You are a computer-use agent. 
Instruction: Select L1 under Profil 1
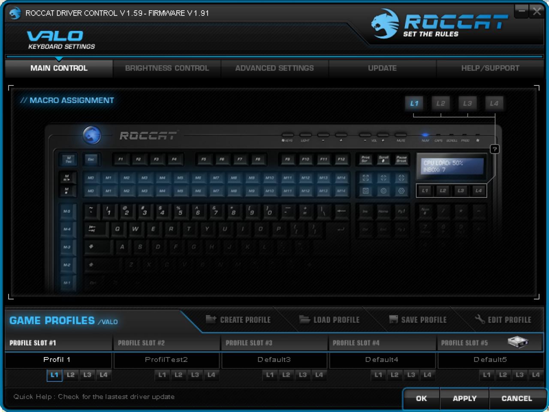click(54, 375)
